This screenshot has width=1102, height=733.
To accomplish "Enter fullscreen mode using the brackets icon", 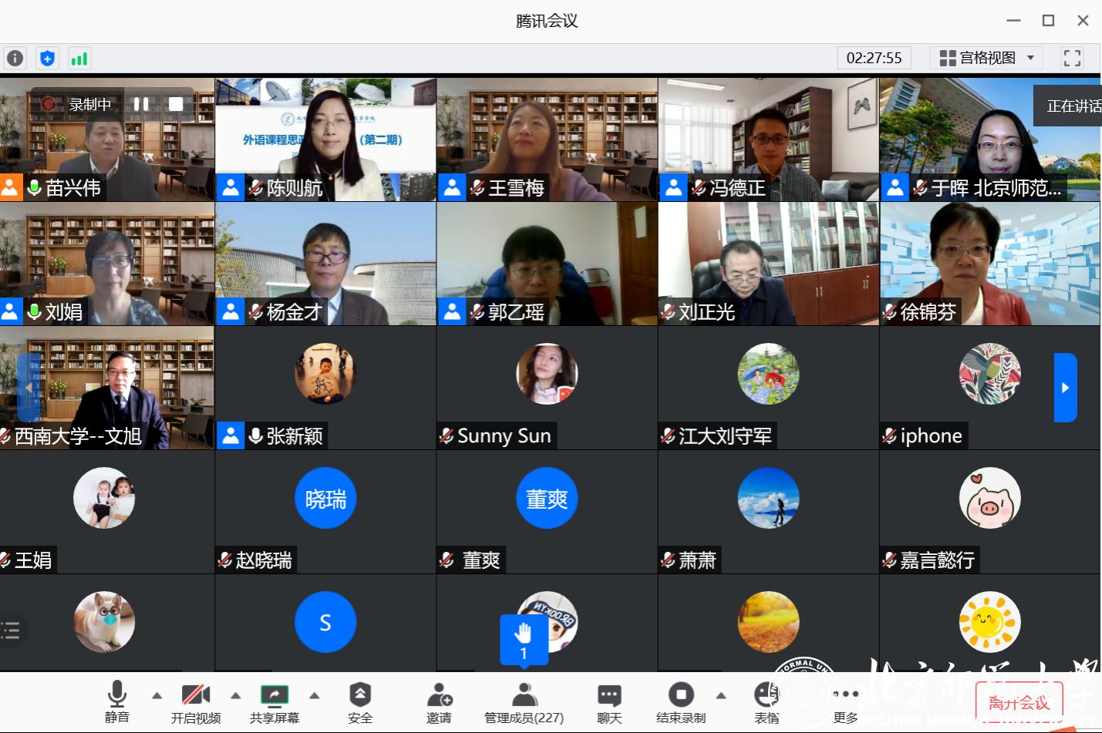I will pos(1071,58).
